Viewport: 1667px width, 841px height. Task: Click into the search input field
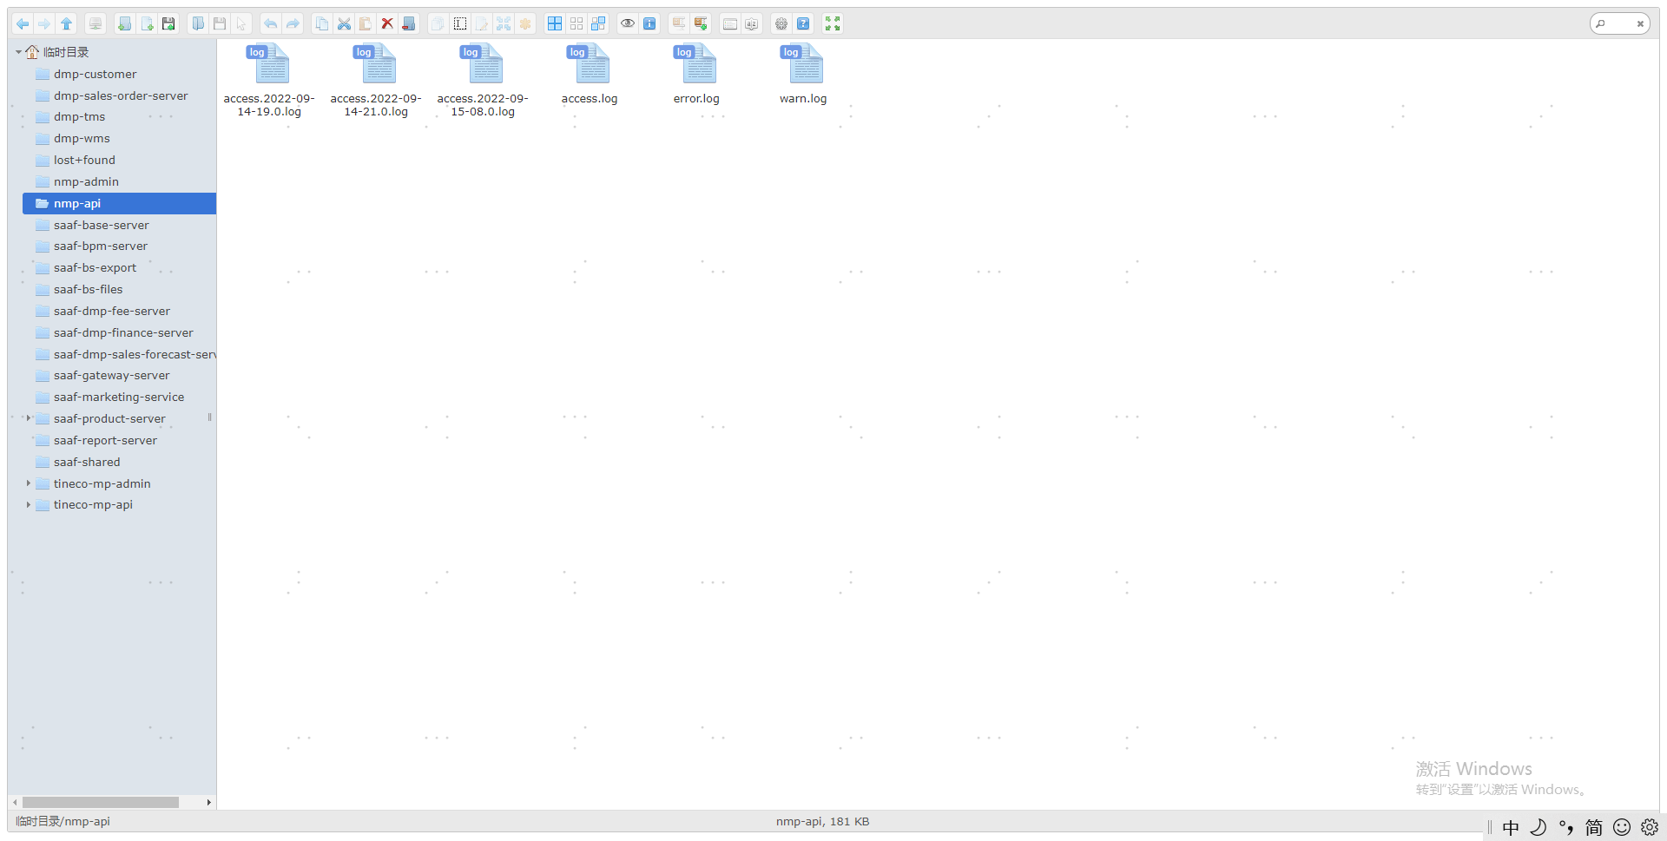click(x=1620, y=23)
